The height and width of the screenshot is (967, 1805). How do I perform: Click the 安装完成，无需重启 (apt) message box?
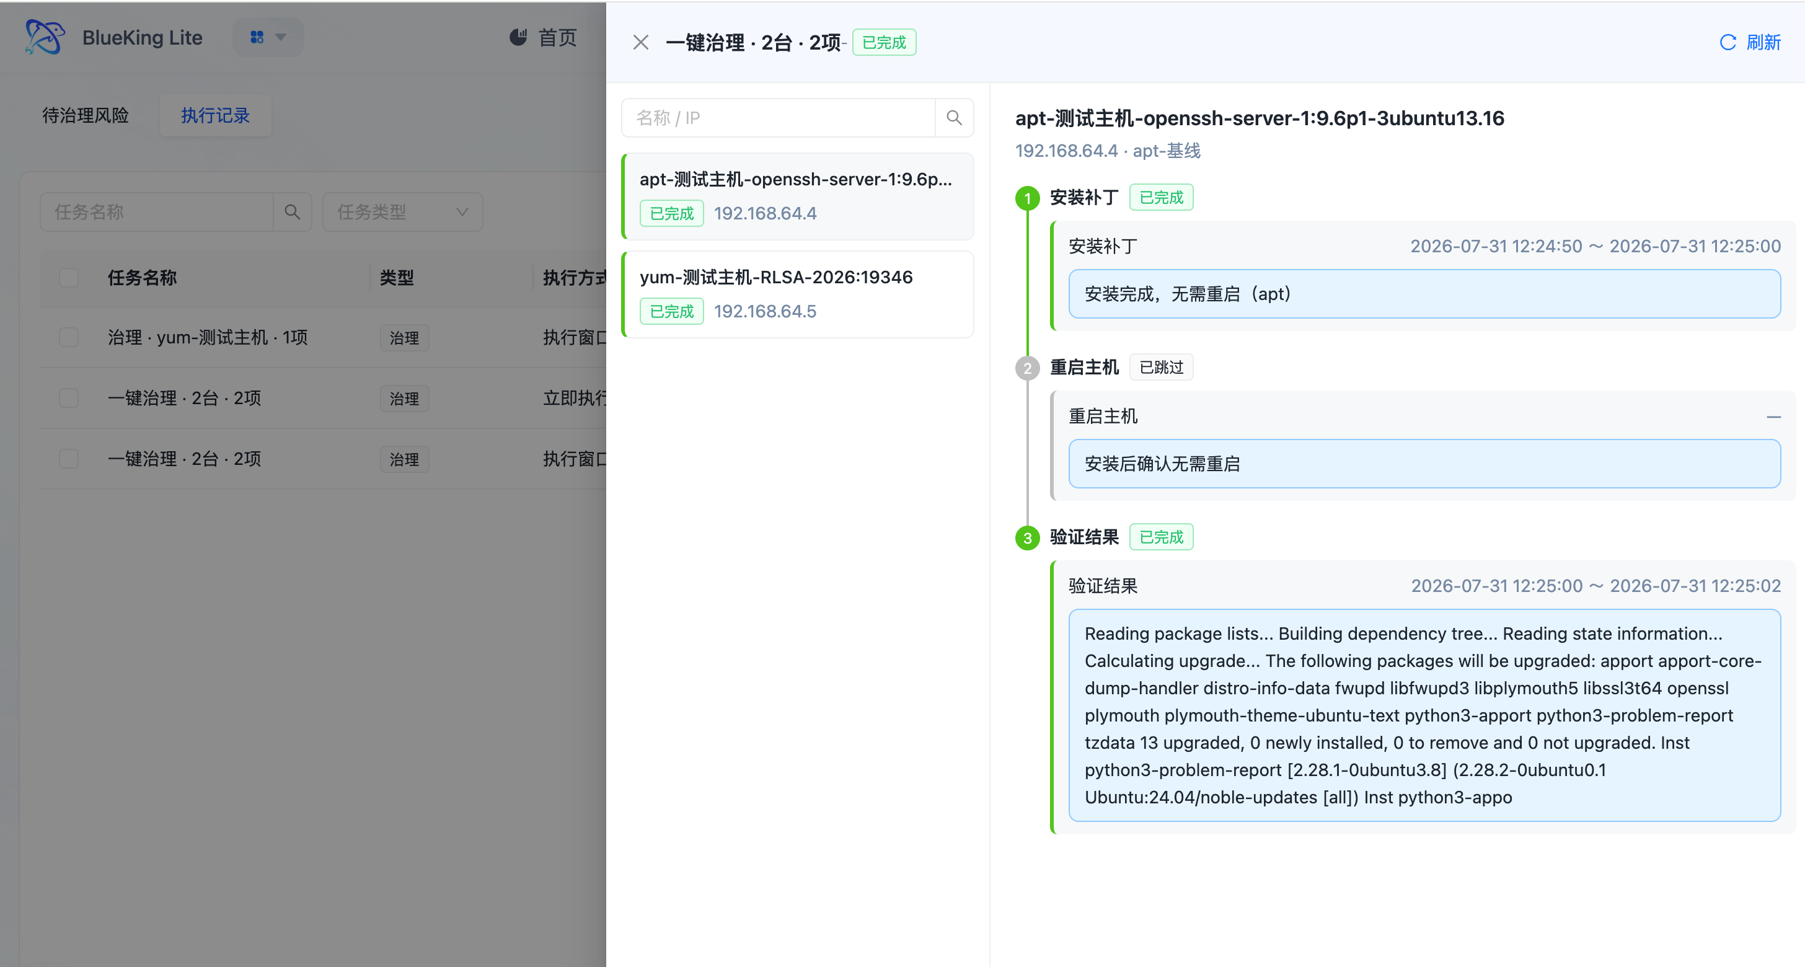point(1424,294)
